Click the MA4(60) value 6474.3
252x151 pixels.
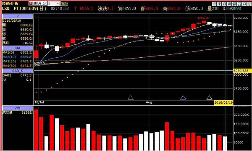[x=26, y=66]
